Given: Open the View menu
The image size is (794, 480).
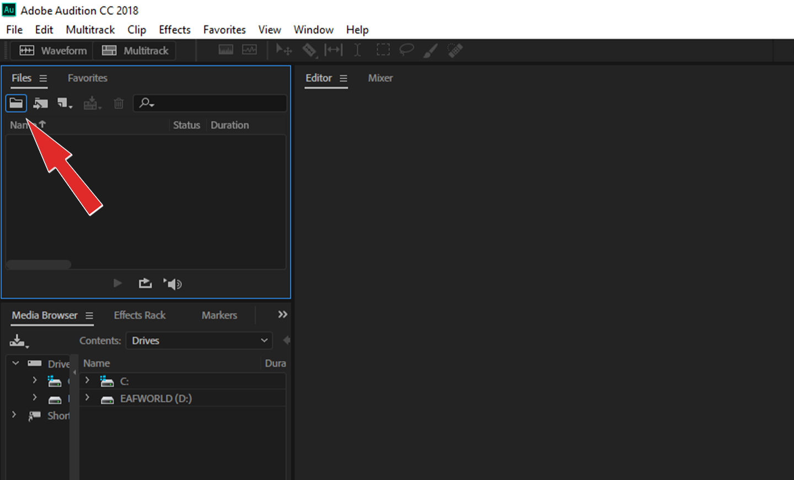Looking at the screenshot, I should point(270,30).
